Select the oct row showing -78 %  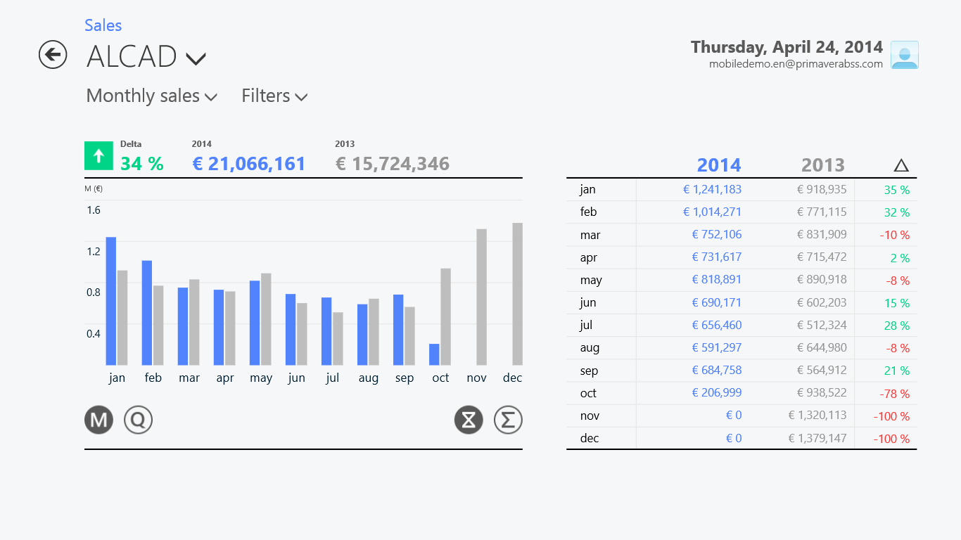[x=739, y=393]
